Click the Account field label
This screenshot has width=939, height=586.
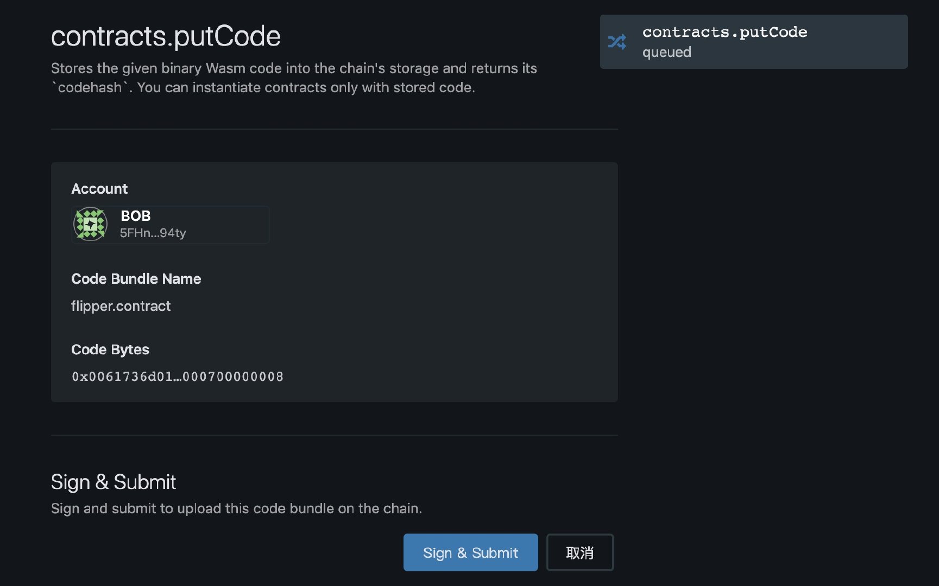(x=99, y=189)
